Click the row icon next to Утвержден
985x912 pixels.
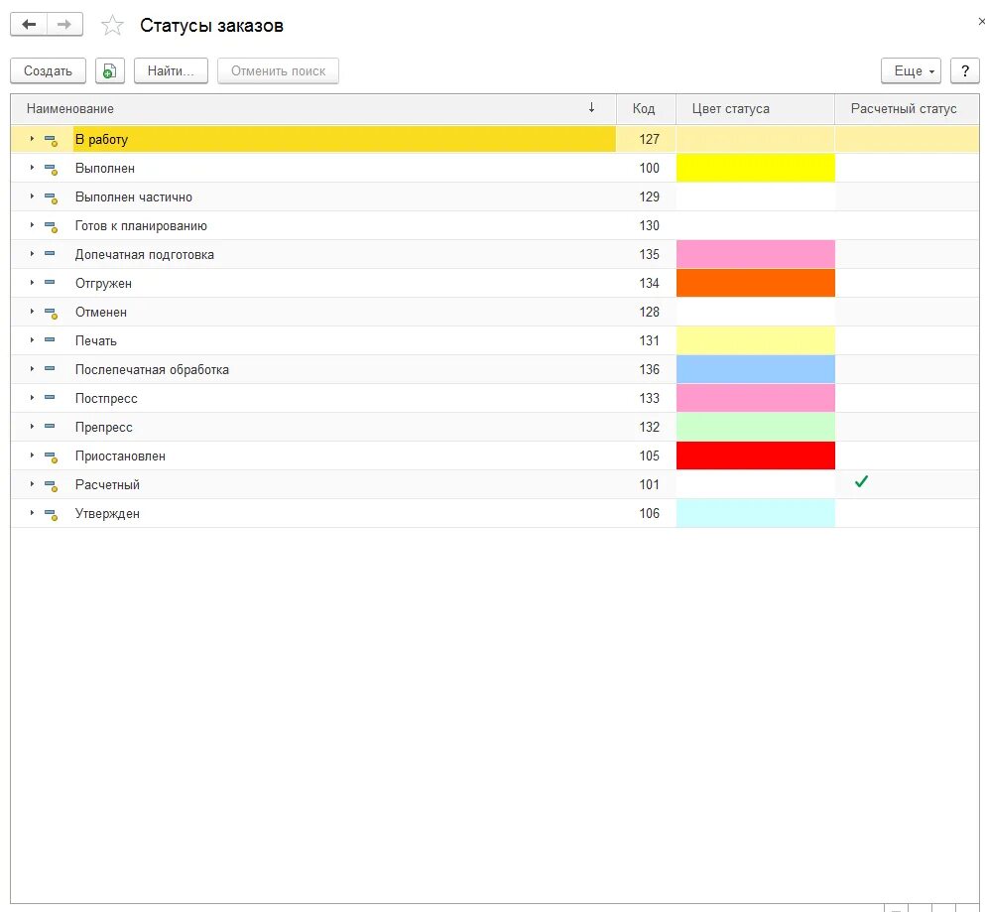(x=51, y=515)
